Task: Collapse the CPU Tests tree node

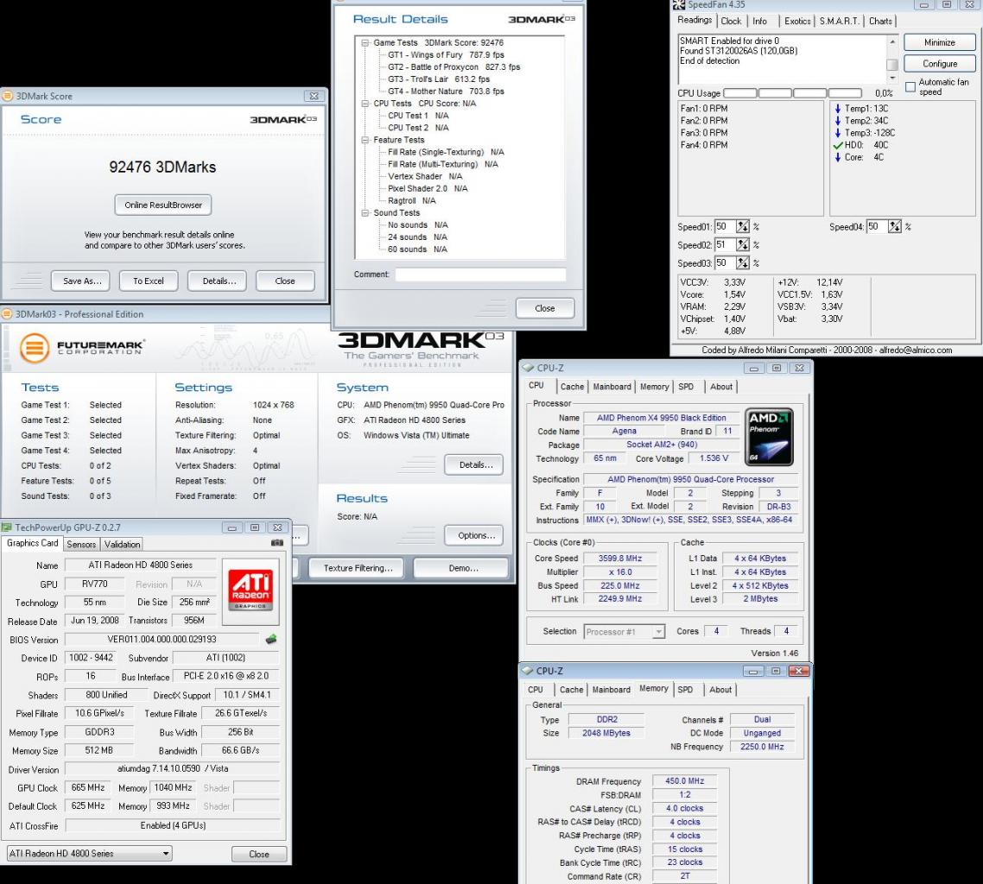Action: 365,104
